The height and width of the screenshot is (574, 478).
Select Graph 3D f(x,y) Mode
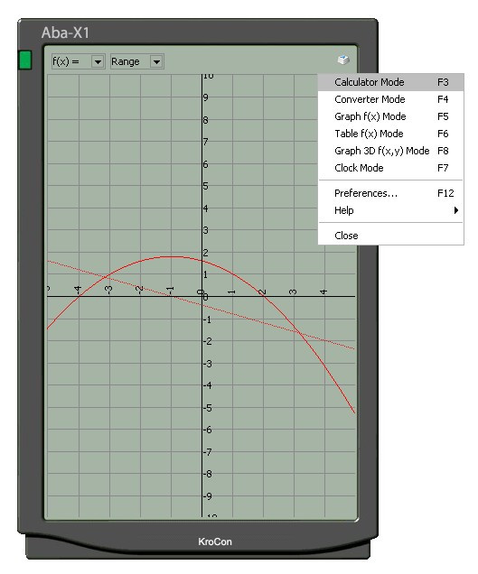tap(390, 151)
